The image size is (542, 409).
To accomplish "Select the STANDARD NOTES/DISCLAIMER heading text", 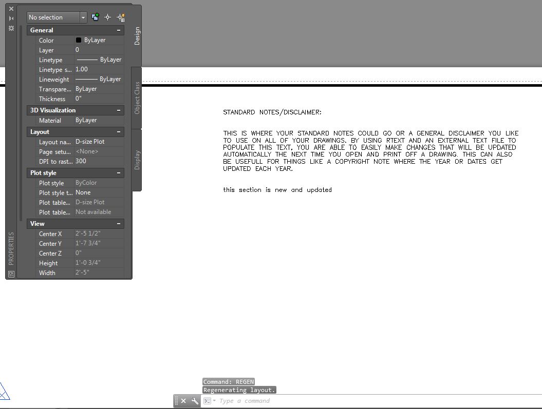I will pyautogui.click(x=272, y=112).
